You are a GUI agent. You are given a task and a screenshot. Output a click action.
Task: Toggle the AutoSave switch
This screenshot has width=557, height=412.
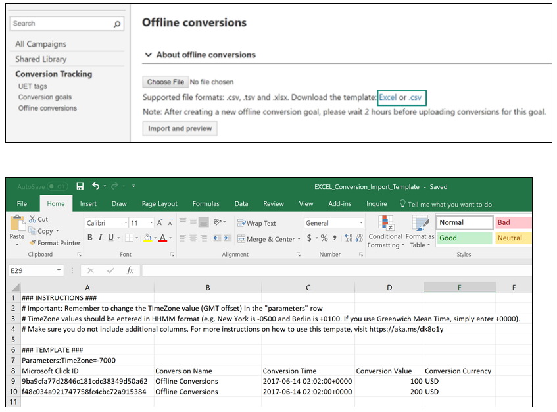pos(58,186)
